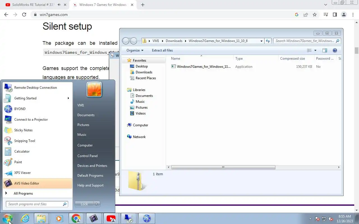Screen dimensions: 359x224
Task: Expand the Getting Started submenu arrow
Action: (x=68, y=98)
